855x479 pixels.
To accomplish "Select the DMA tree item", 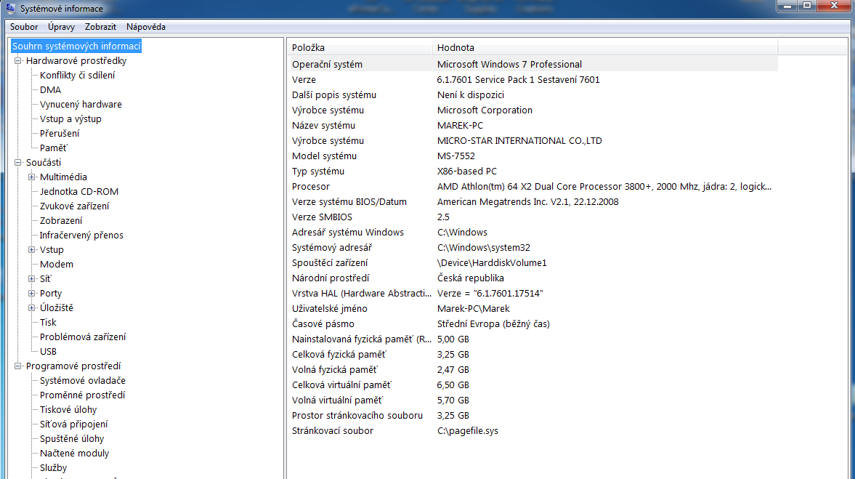I will (50, 90).
